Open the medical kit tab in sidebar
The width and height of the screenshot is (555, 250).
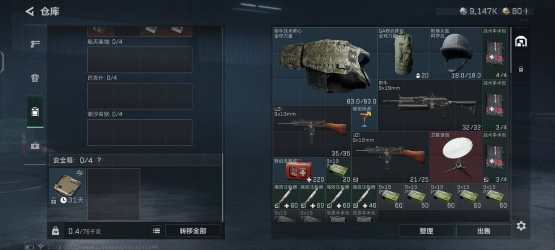35,146
